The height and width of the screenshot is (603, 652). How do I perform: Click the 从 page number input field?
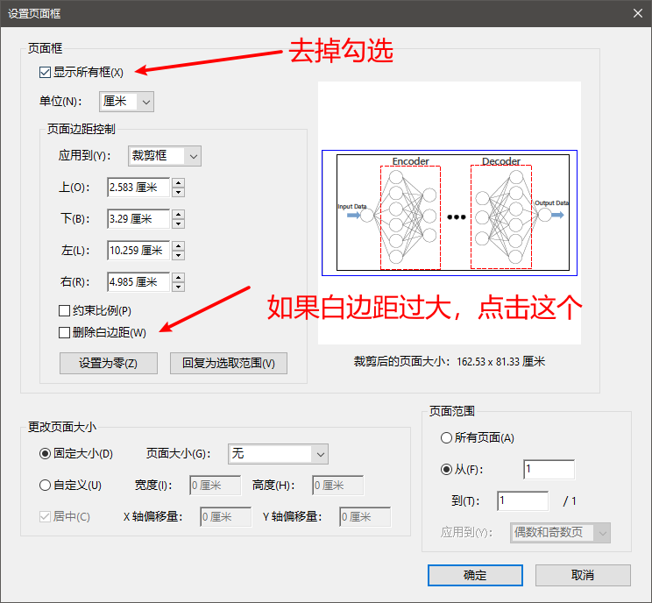coord(549,470)
